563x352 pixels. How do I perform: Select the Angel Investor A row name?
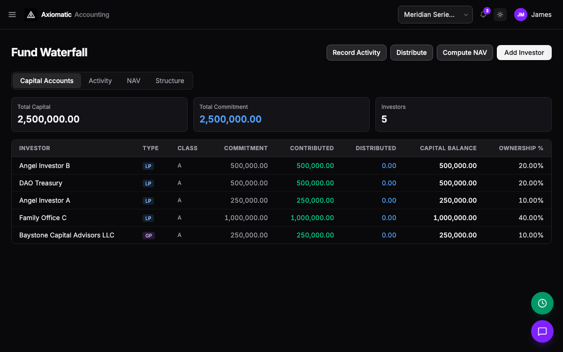[45, 200]
